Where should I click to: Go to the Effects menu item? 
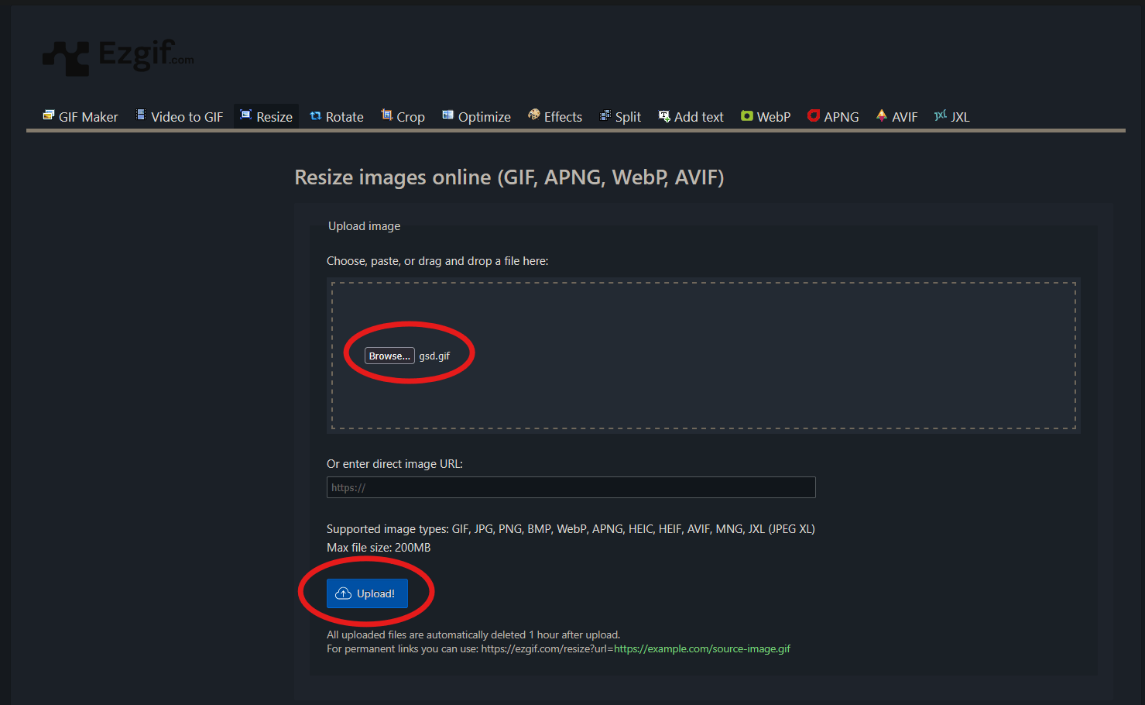[563, 117]
